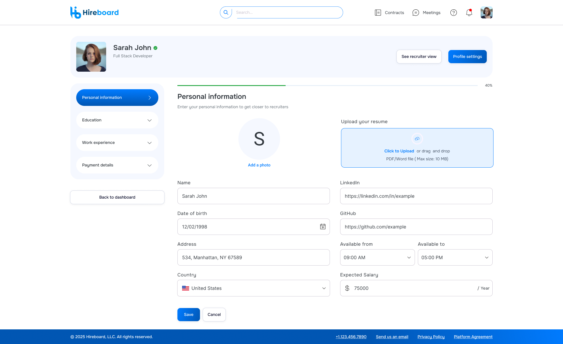Viewport: 563px width, 344px height.
Task: Expand the Work experience section
Action: (x=117, y=143)
